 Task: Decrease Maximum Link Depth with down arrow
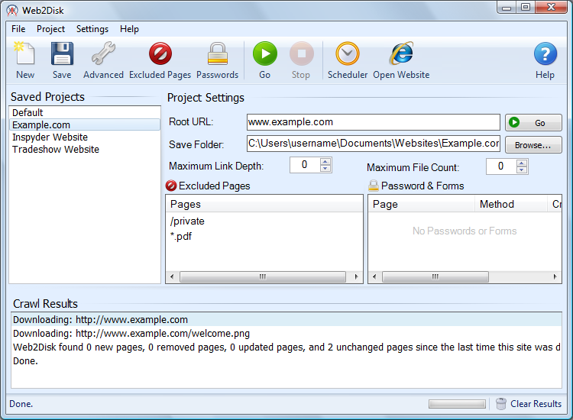click(x=325, y=169)
